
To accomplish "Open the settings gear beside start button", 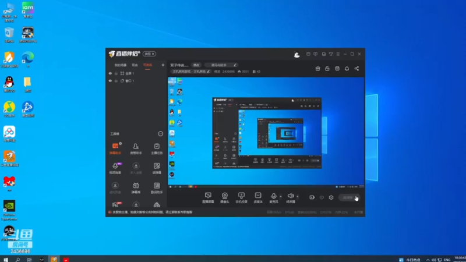I will pyautogui.click(x=331, y=197).
